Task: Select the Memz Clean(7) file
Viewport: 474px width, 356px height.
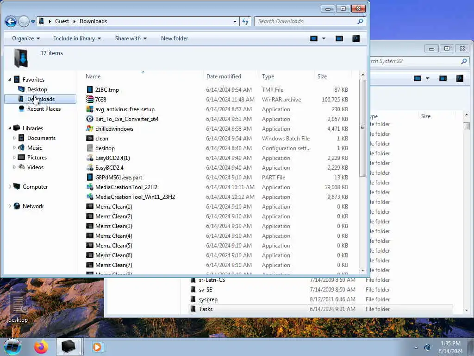Action: click(x=114, y=265)
